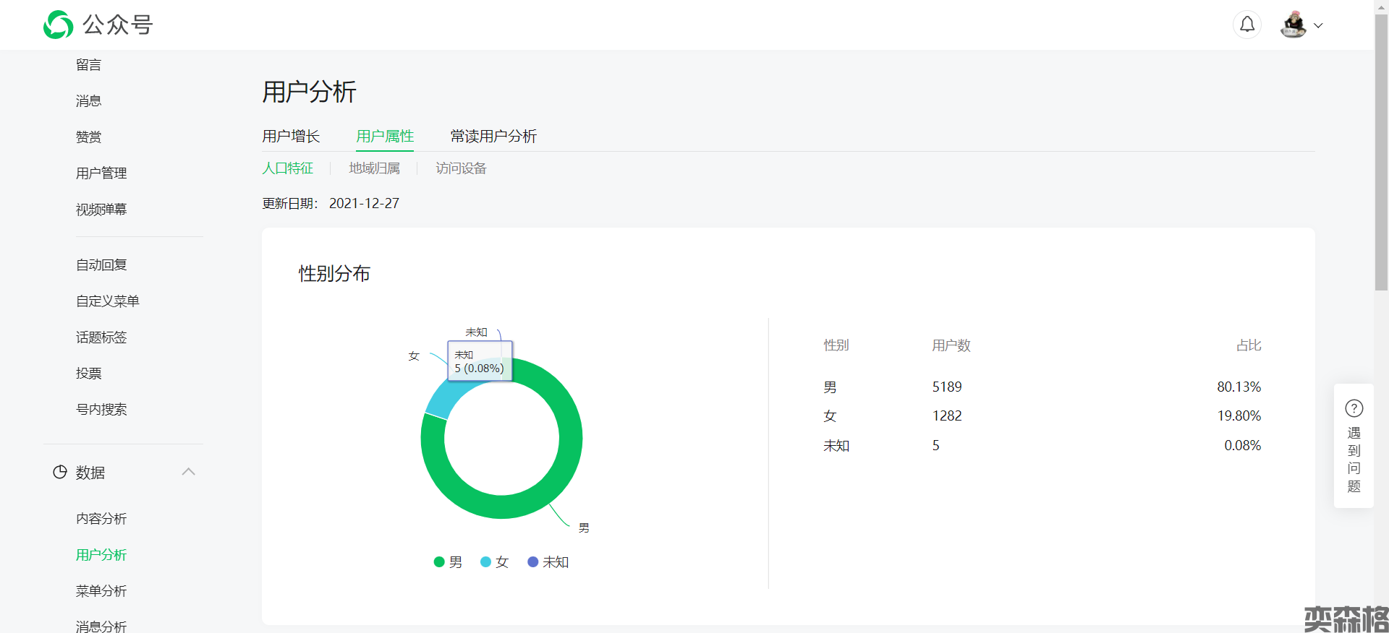Click the question mark help icon
Viewport: 1389px width, 633px height.
click(1354, 408)
